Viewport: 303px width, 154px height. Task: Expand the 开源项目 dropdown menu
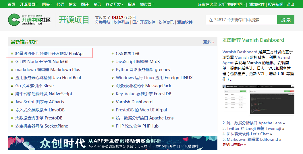tap(29, 4)
